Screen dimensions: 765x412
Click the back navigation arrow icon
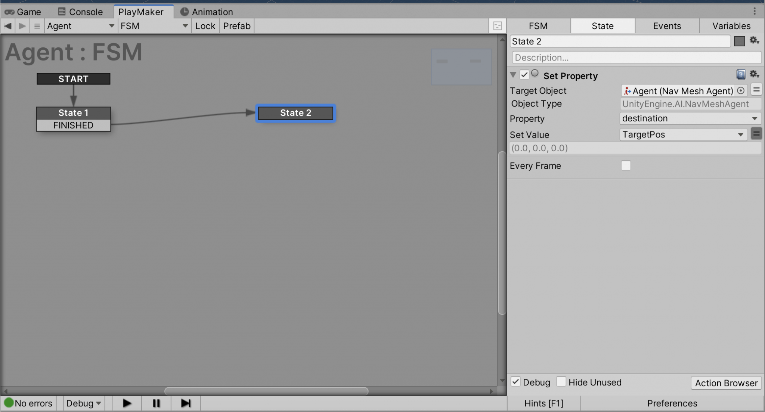click(x=8, y=26)
